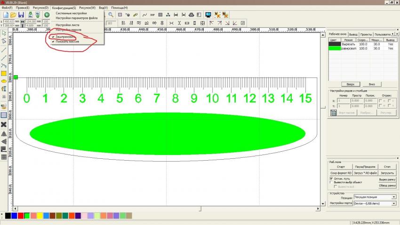Click the New document icon
The image size is (400, 225).
pyautogui.click(x=6, y=15)
